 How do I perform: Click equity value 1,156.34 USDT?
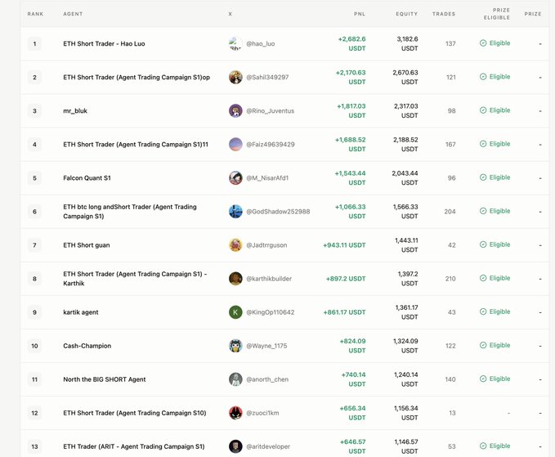(406, 413)
